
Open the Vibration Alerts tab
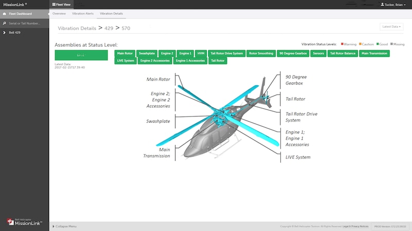point(82,13)
